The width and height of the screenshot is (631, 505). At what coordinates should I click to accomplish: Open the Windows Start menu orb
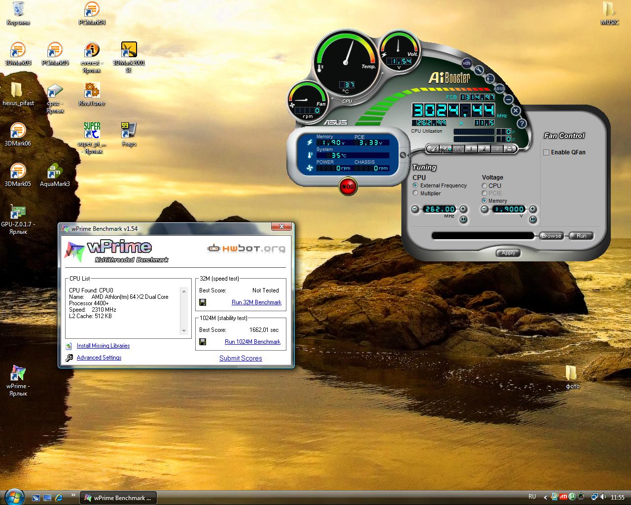[x=14, y=497]
